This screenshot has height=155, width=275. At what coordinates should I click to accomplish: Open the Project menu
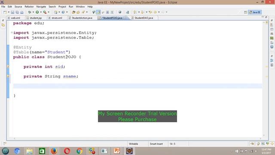coord(62,6)
